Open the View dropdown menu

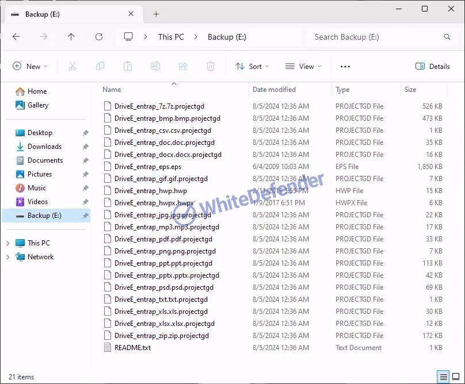[x=303, y=67]
